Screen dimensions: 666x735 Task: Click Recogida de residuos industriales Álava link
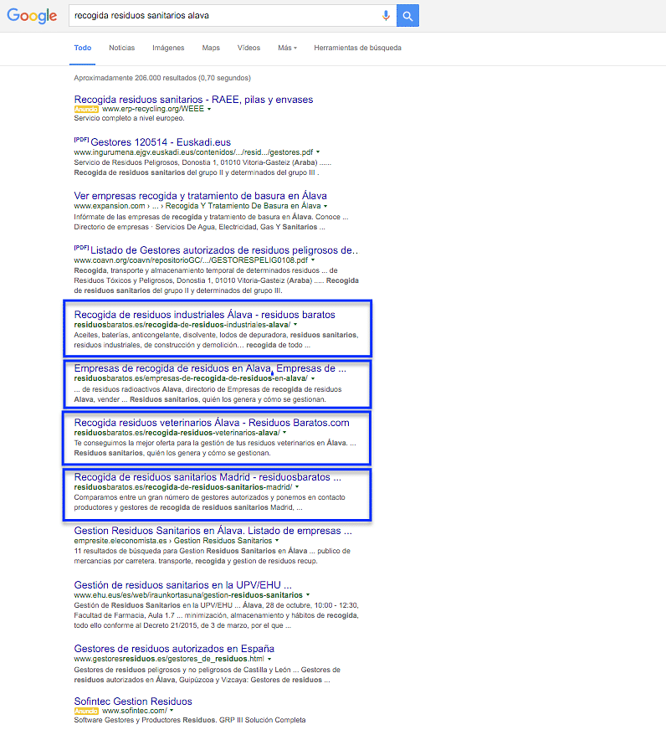[x=204, y=315]
